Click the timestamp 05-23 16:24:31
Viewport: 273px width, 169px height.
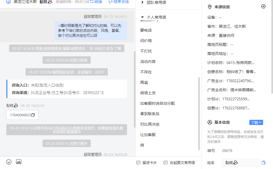(x=115, y=16)
